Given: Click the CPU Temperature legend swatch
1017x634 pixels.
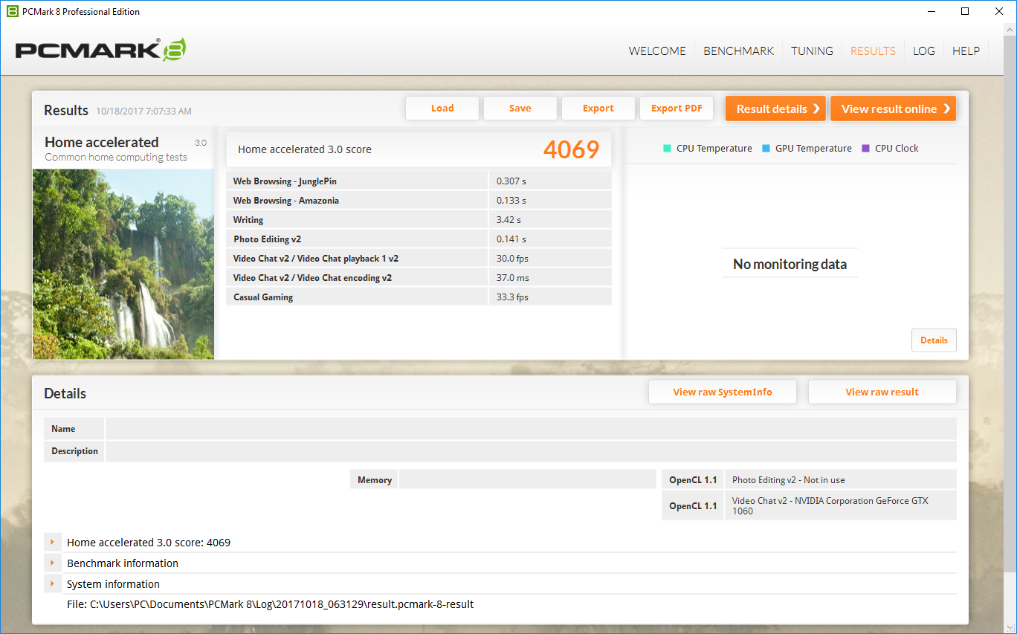Looking at the screenshot, I should [667, 149].
